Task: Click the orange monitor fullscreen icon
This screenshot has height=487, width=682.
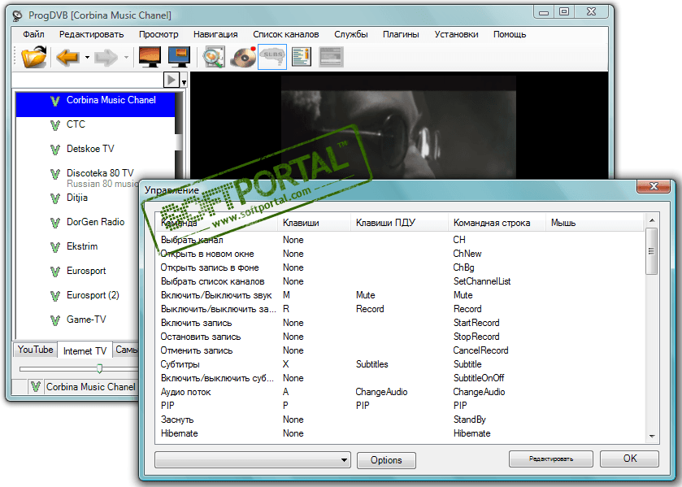Action: coord(150,57)
